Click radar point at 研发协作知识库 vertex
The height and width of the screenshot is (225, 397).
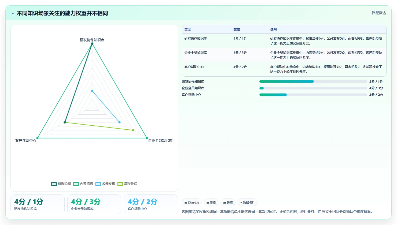tap(92, 44)
